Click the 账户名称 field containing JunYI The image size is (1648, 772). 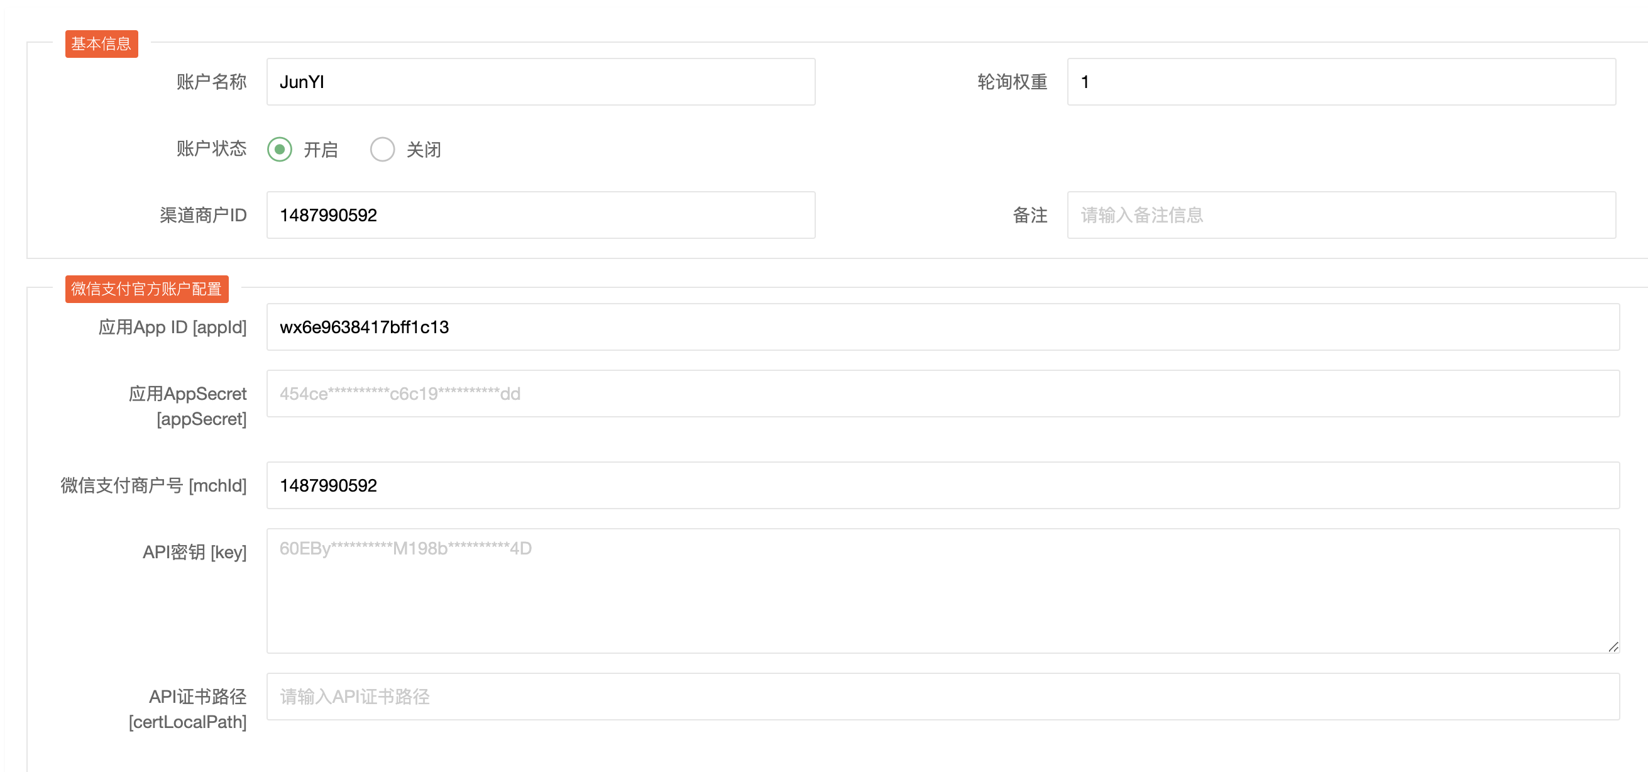541,82
